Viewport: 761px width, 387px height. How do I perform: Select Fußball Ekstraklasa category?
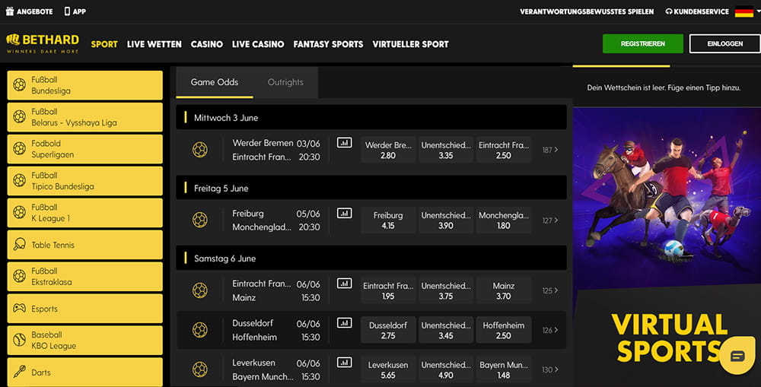tap(85, 277)
